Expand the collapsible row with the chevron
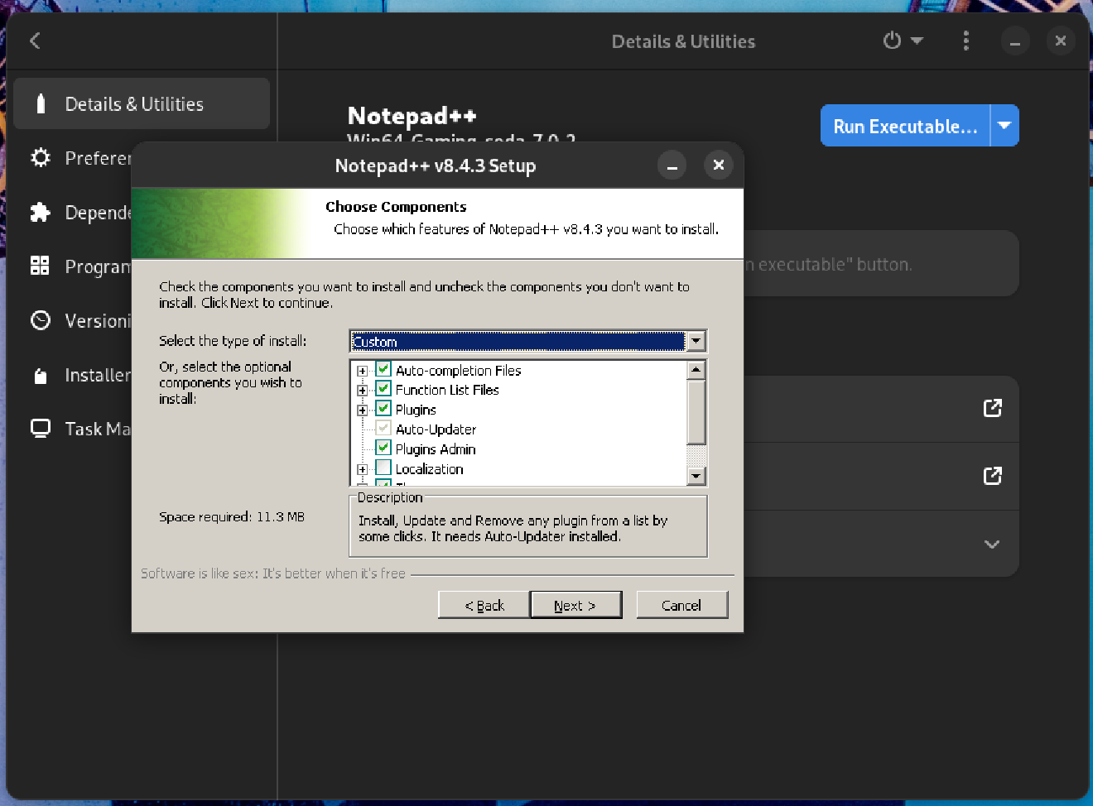 point(991,544)
